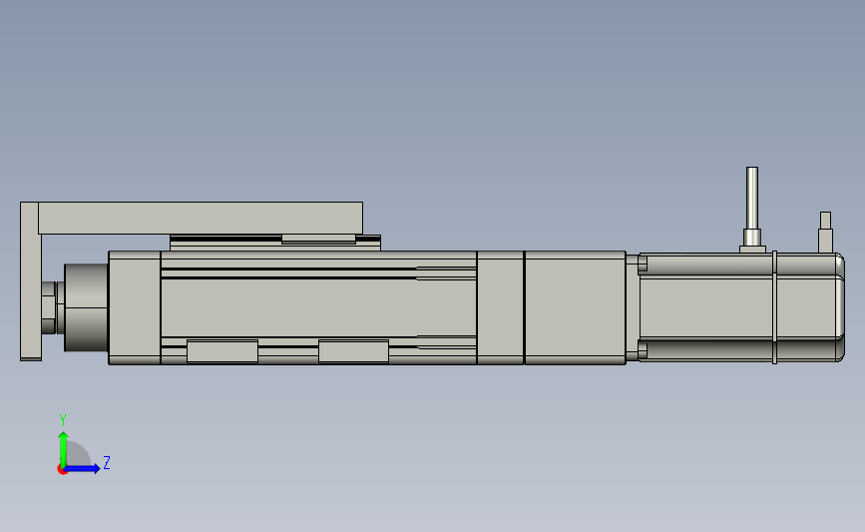
Task: Click the green Y axis arrow of the triad
Action: pyautogui.click(x=63, y=449)
